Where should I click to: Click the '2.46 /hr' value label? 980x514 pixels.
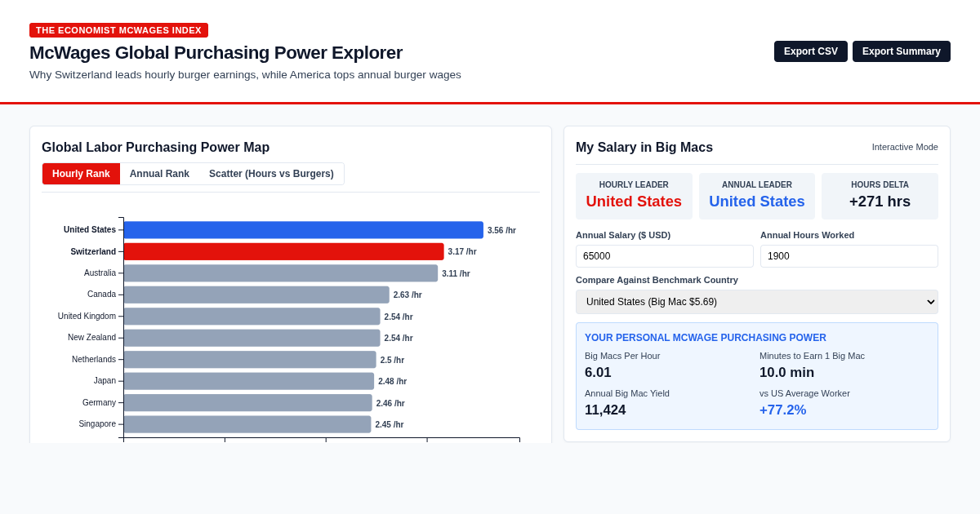tap(390, 404)
